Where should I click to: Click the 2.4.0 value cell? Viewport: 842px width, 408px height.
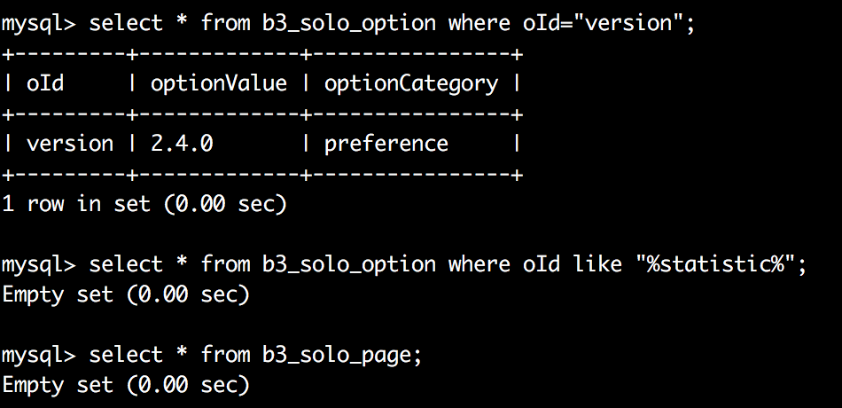click(x=182, y=144)
